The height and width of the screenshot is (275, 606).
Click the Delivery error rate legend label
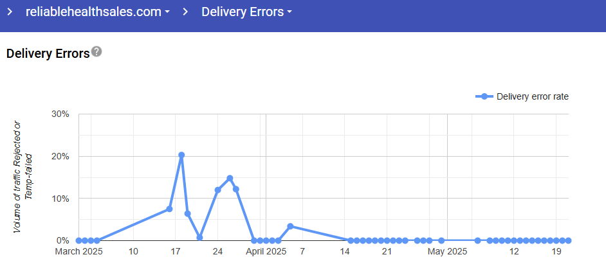tap(532, 96)
